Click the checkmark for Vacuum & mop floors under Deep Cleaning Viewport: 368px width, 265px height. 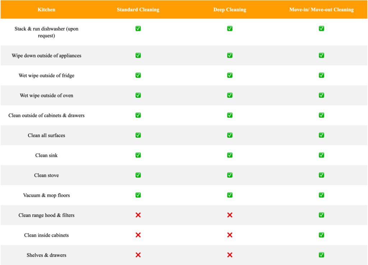pyautogui.click(x=230, y=195)
